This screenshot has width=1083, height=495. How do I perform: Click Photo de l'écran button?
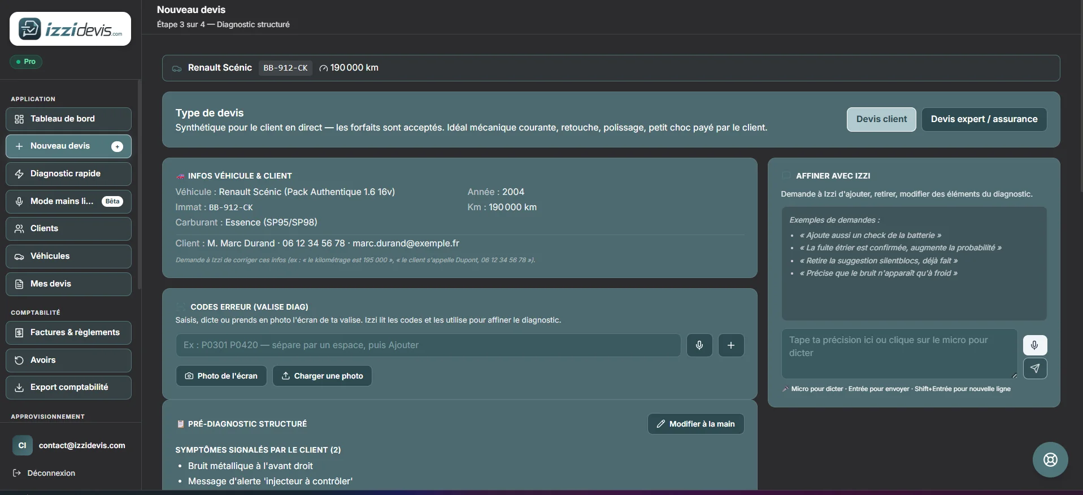click(x=221, y=376)
